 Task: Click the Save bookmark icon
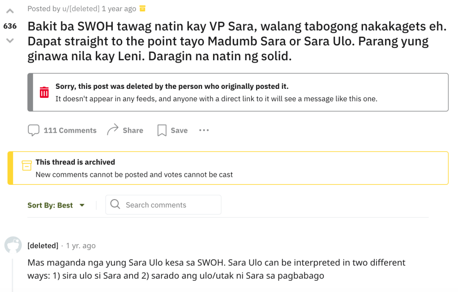[x=162, y=130]
